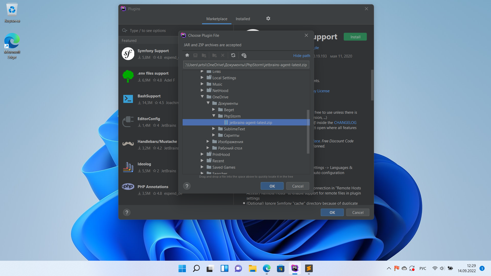This screenshot has width=491, height=276.
Task: Collapse the PhpStorm folder
Action: point(214,116)
